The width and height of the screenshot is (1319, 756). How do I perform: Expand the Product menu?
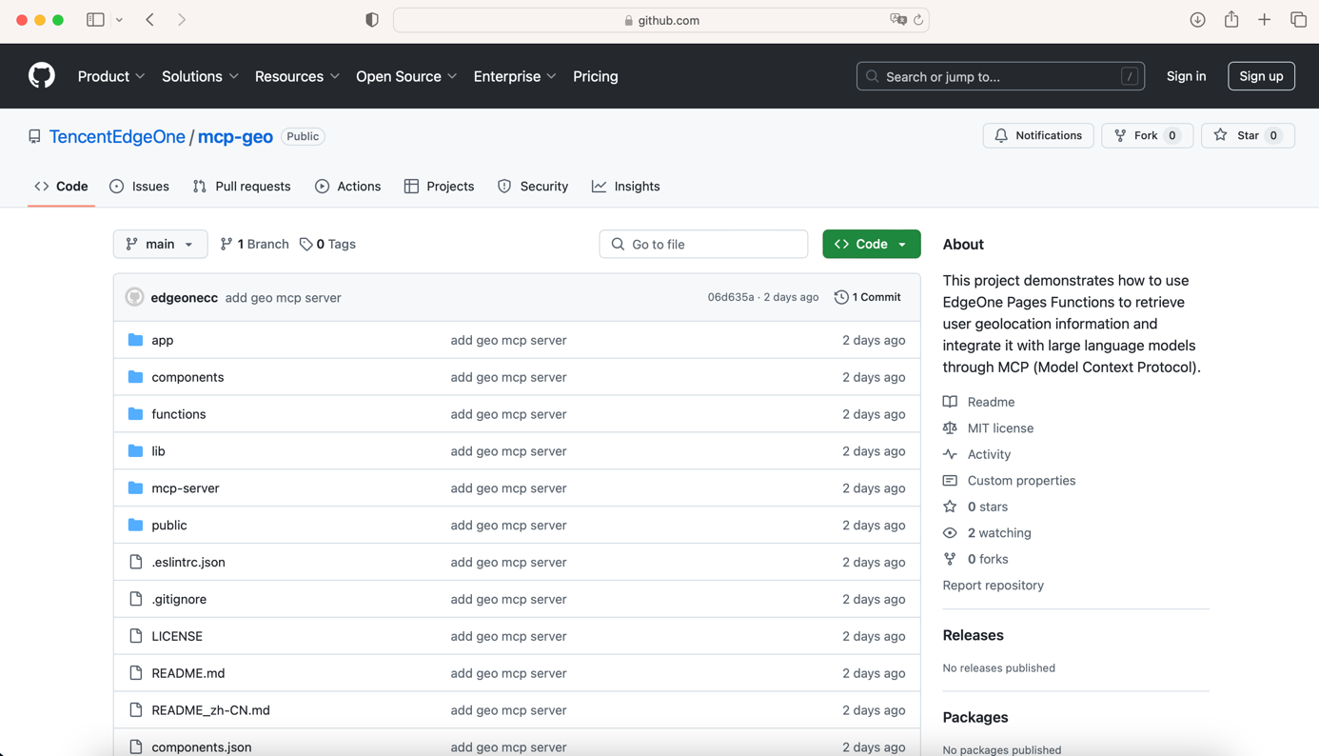pyautogui.click(x=111, y=76)
